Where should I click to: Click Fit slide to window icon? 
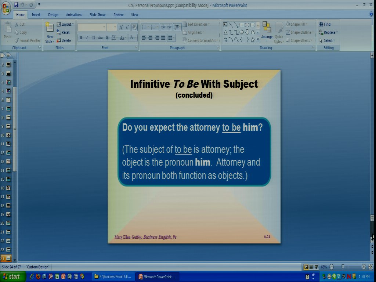click(x=370, y=267)
